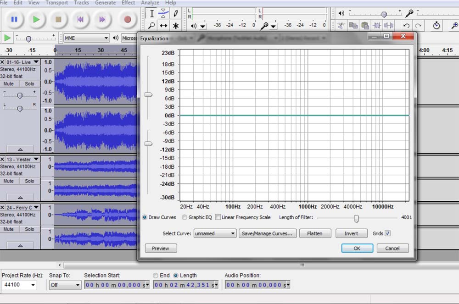Click the Save/Manage Curves button
Viewport: 459px width, 304px height.
tap(267, 233)
